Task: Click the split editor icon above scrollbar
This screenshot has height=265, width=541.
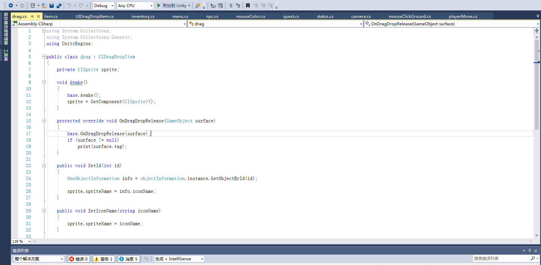Action: [x=537, y=31]
